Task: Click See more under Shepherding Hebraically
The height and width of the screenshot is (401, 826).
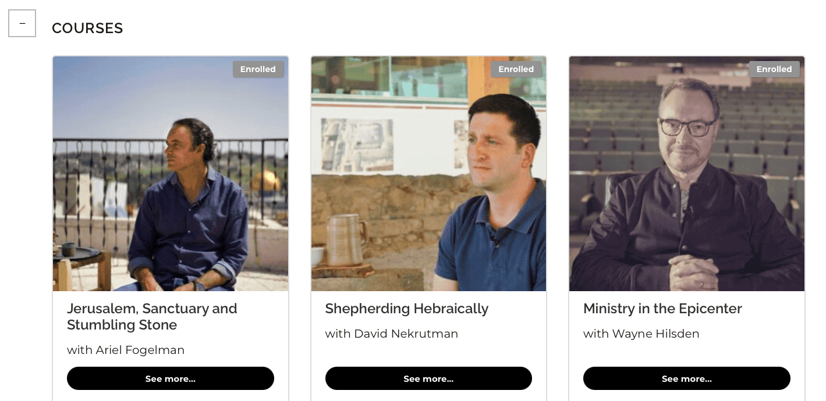Action: click(428, 378)
